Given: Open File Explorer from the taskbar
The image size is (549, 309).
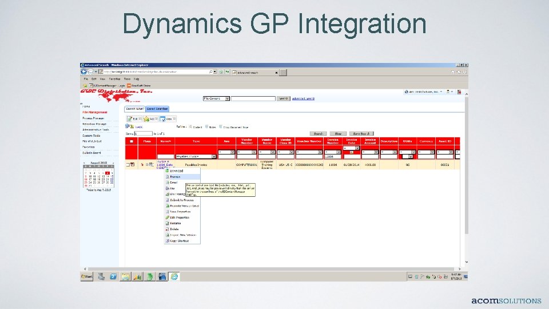Looking at the screenshot, I should (x=125, y=277).
